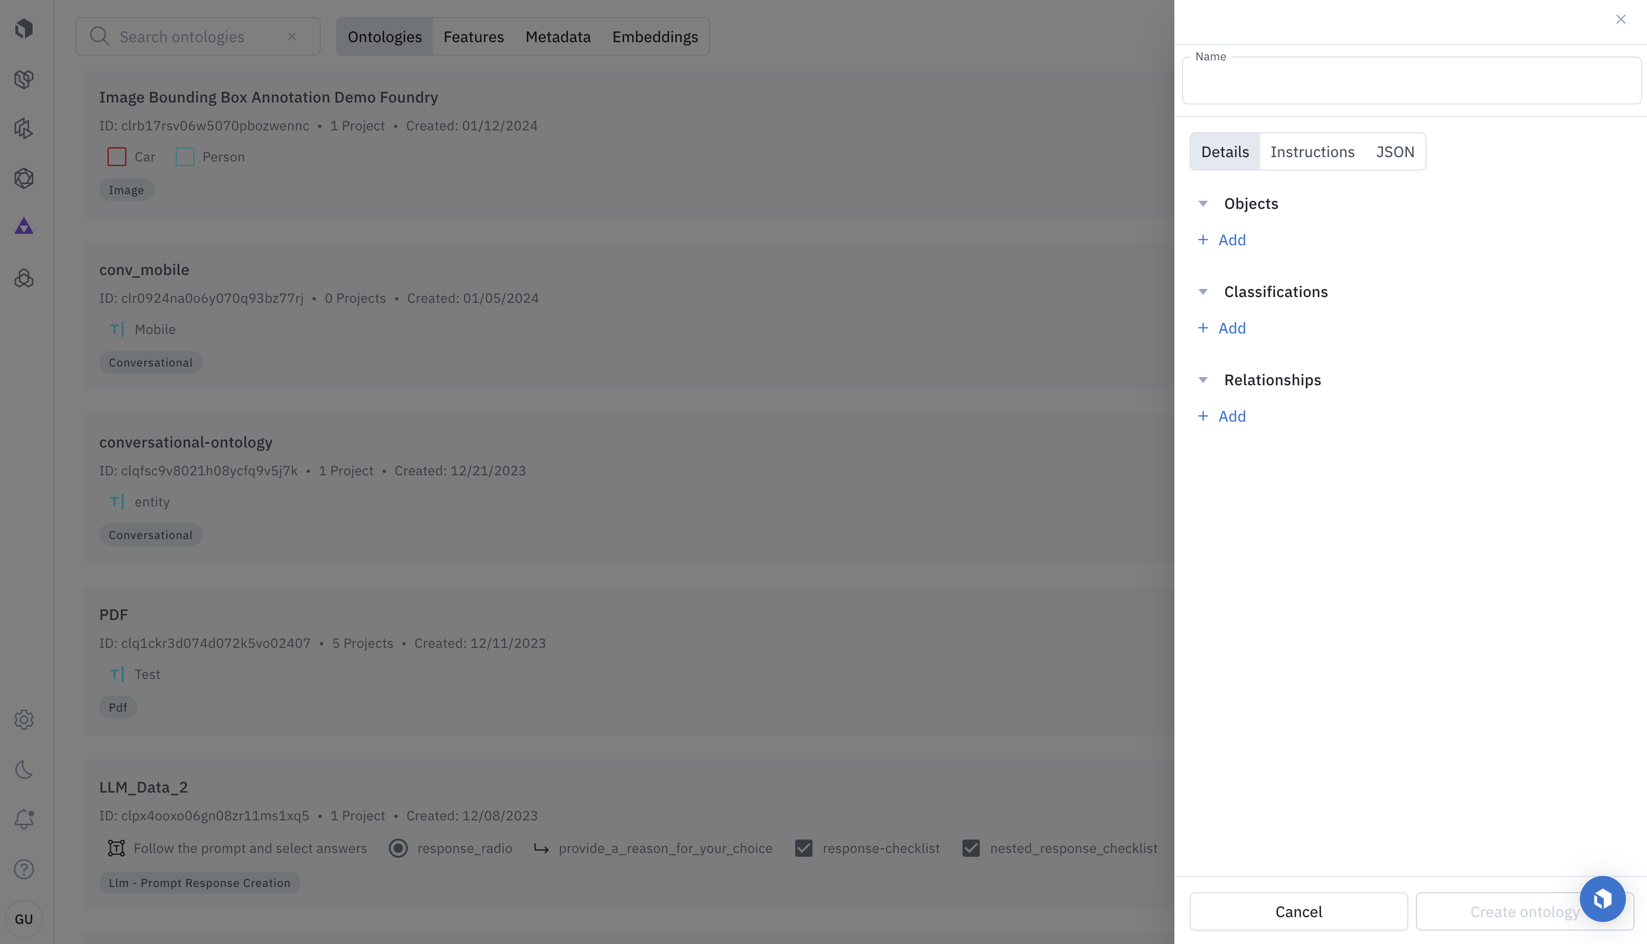Collapse the Objects section
Image resolution: width=1647 pixels, height=944 pixels.
[1203, 204]
